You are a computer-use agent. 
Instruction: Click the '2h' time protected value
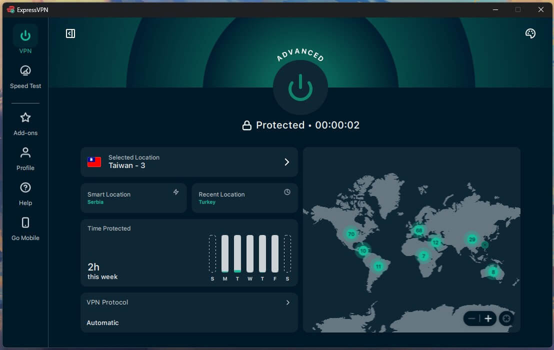coord(93,266)
